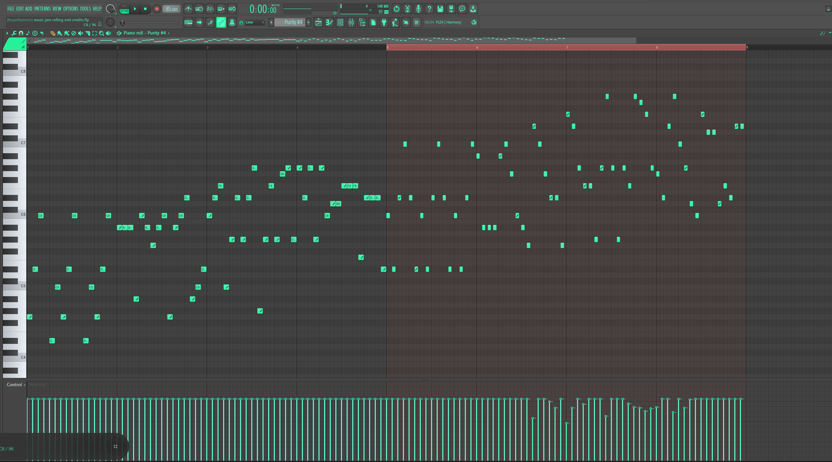The height and width of the screenshot is (462, 832).
Task: Collapse the overview scroll left arrow
Action: click(x=30, y=40)
